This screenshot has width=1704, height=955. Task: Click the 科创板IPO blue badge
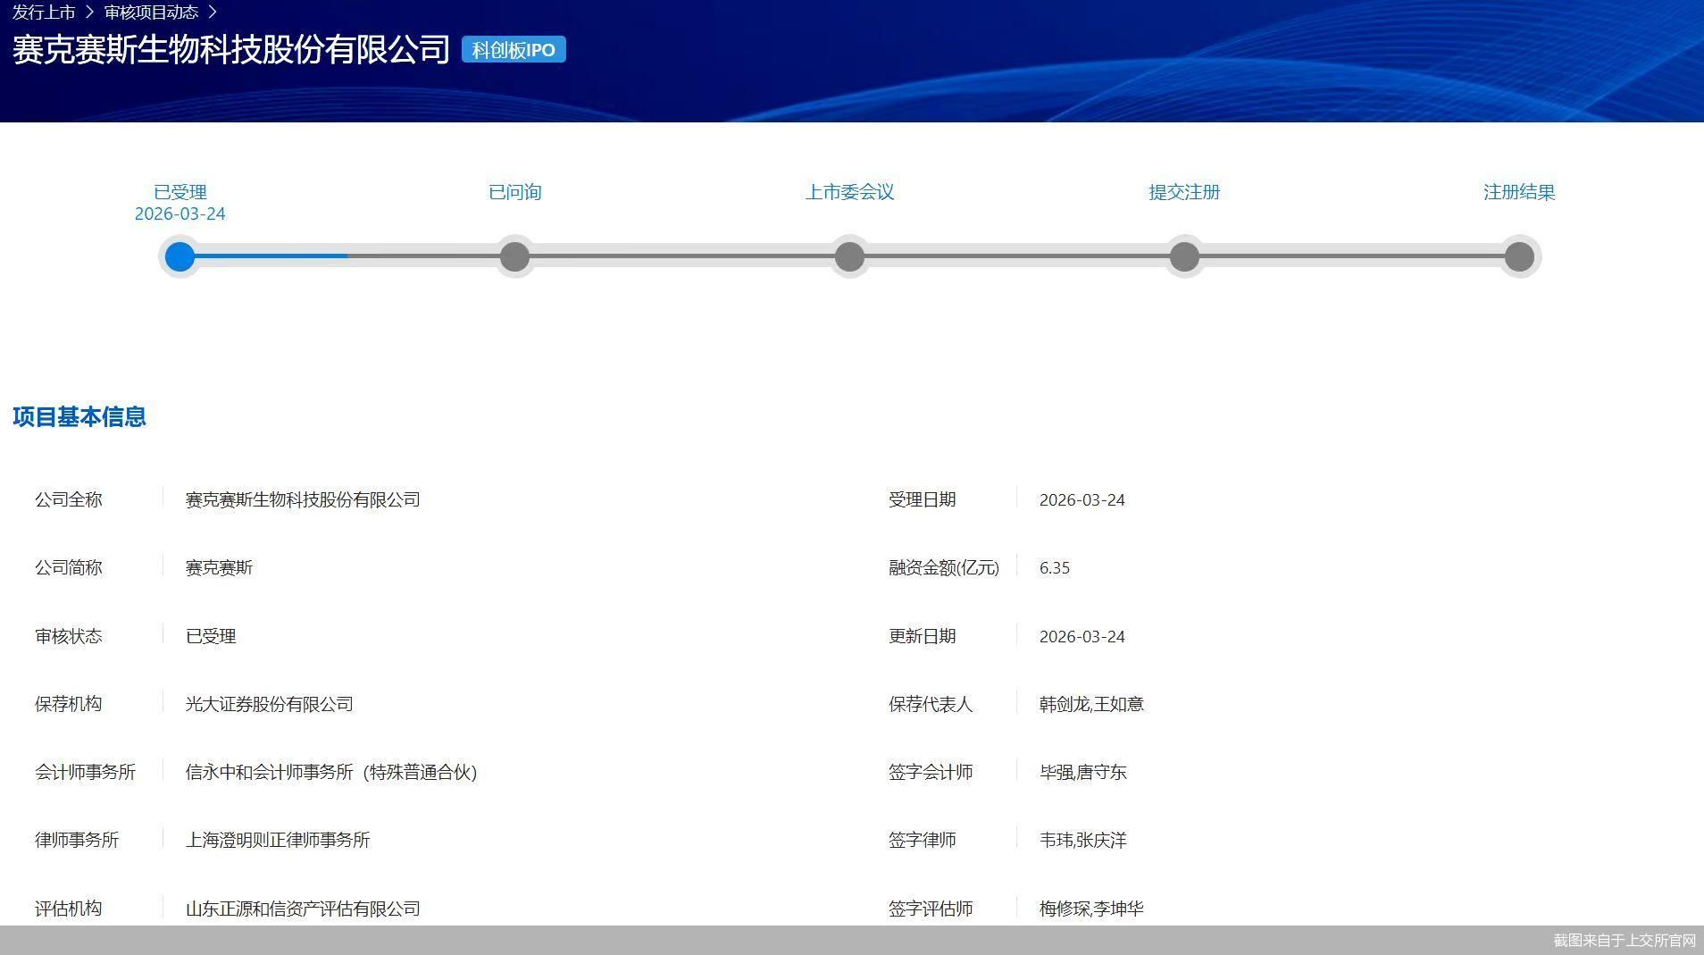pyautogui.click(x=513, y=49)
